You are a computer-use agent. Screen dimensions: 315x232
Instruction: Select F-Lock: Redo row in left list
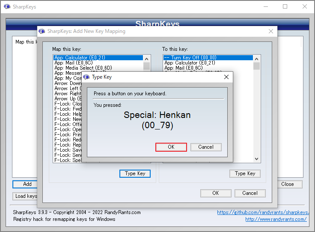[x=68, y=140]
